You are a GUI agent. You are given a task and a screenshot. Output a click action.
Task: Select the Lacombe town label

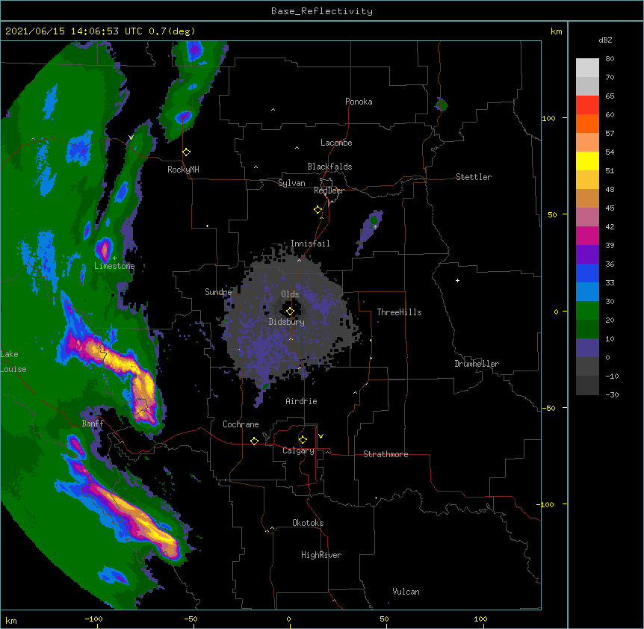click(336, 143)
